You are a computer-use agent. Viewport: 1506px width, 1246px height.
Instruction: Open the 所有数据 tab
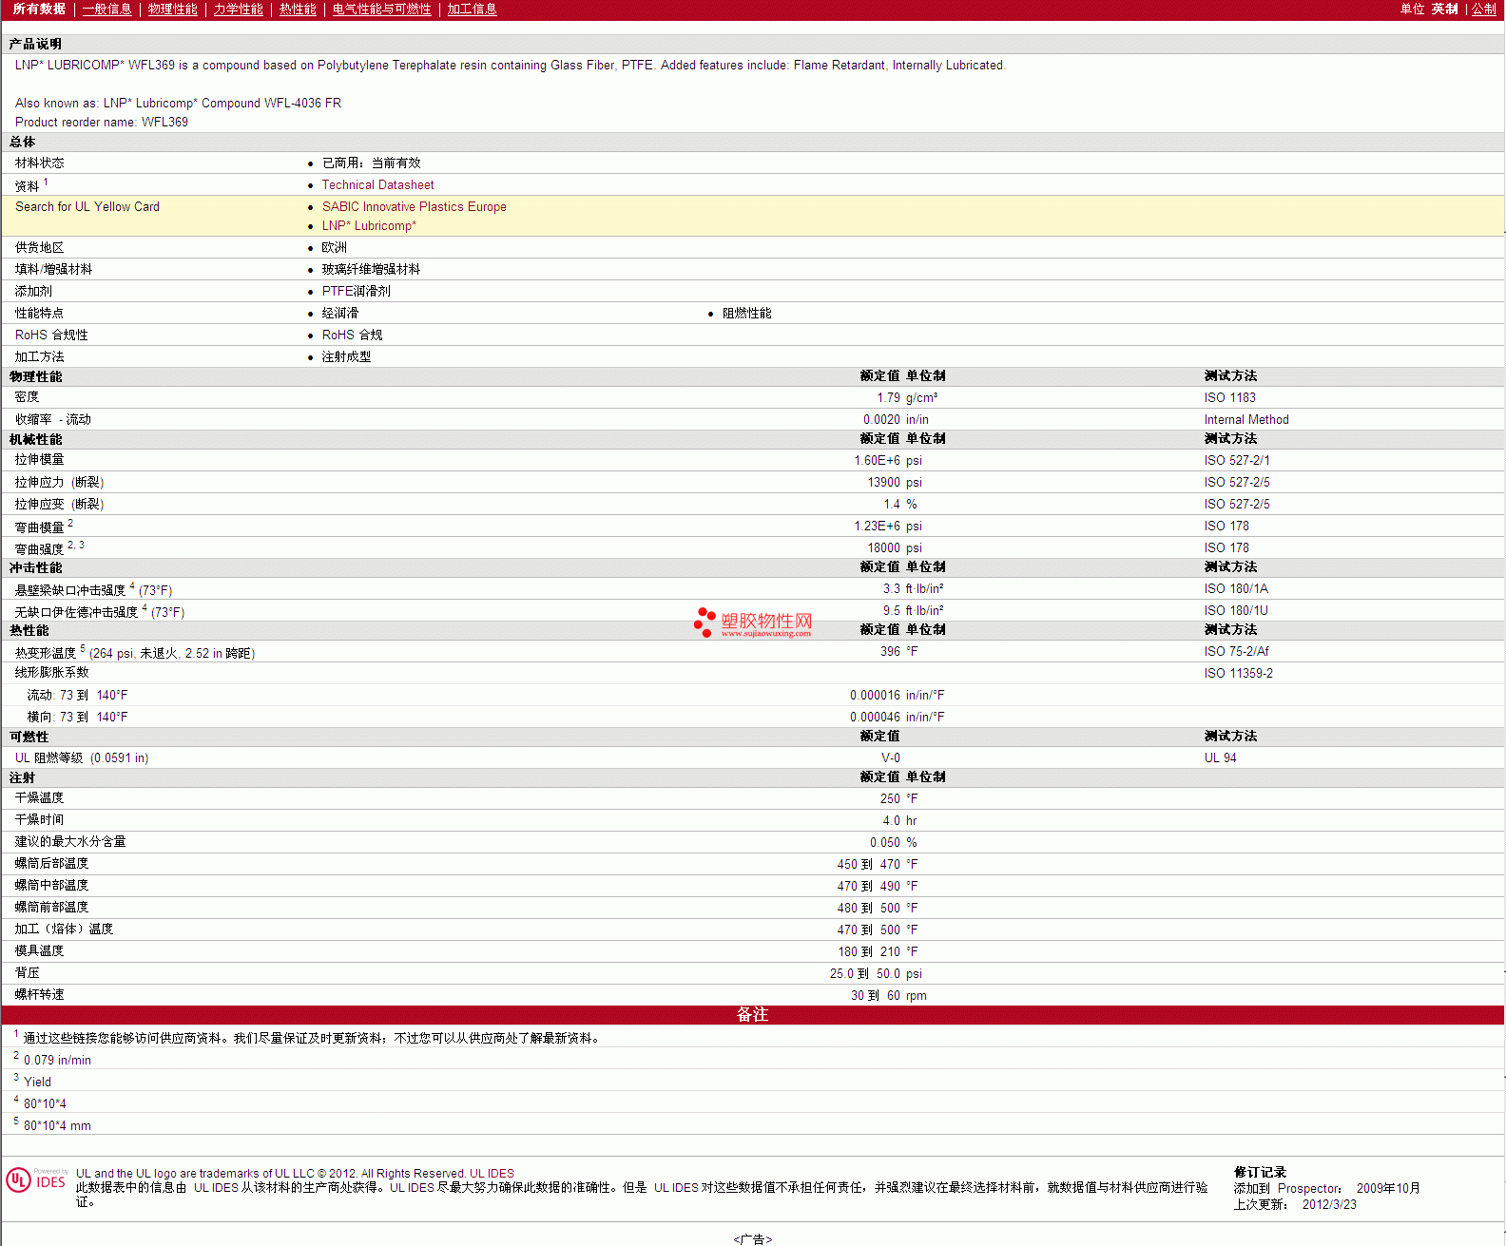[39, 10]
